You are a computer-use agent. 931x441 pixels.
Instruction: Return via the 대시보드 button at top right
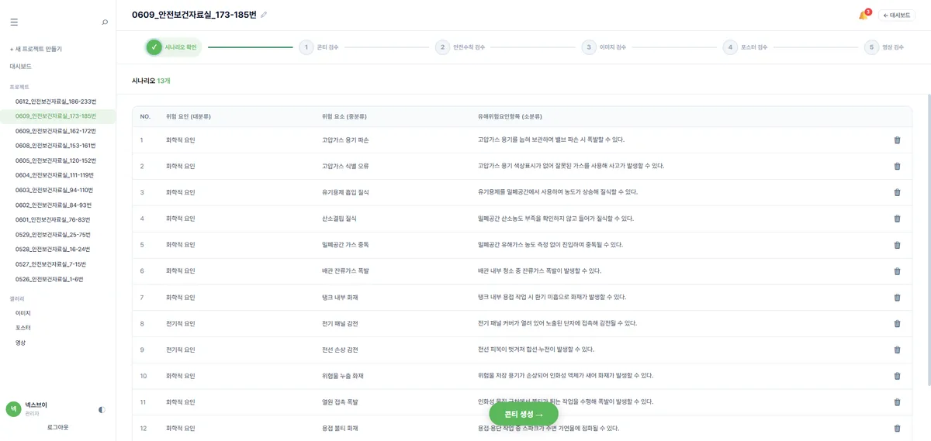point(897,16)
